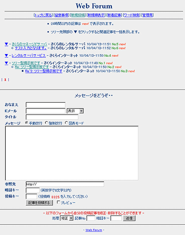
Task: Click inside the メッセージ text area
Action: [x=72, y=153]
